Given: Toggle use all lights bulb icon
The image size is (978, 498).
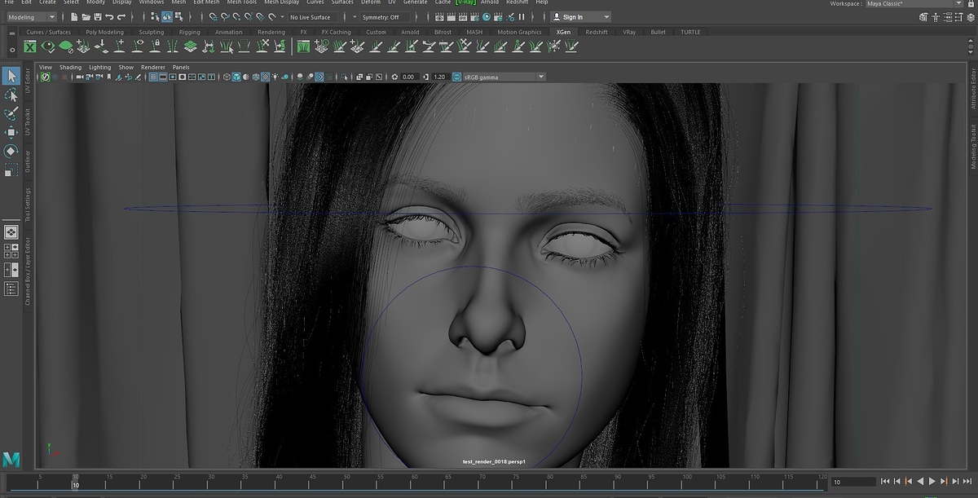Looking at the screenshot, I should click(275, 77).
